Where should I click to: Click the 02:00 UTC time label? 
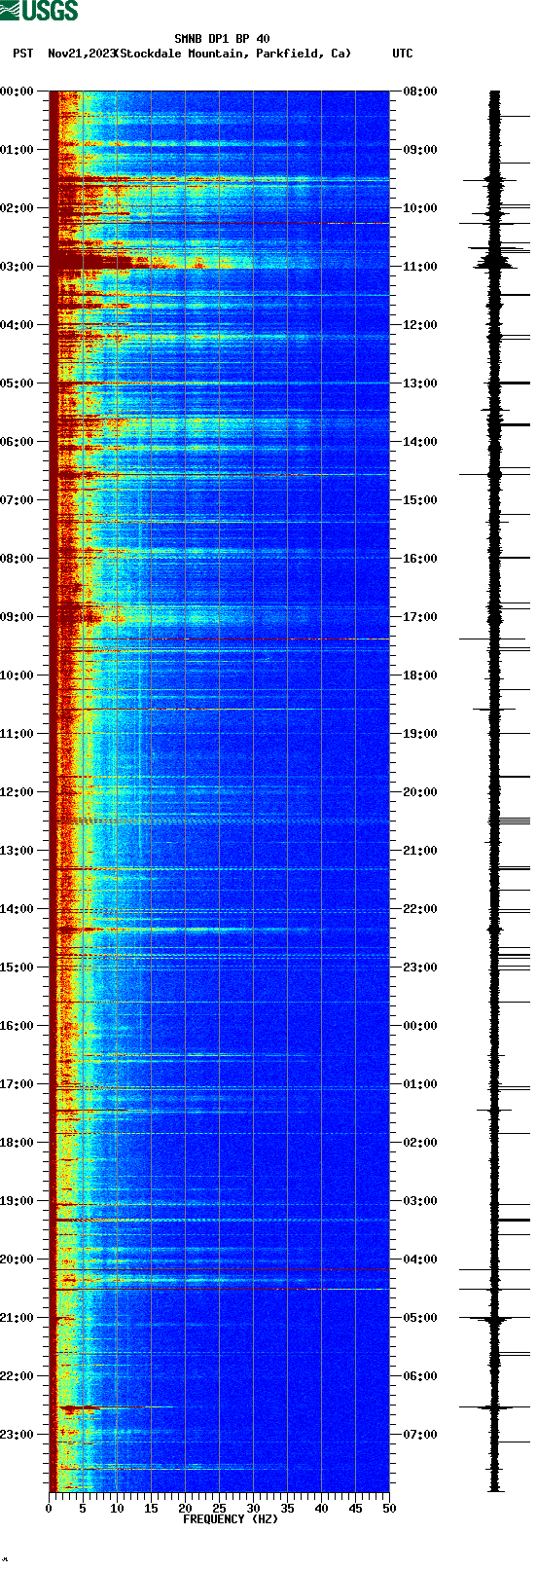click(x=420, y=1143)
